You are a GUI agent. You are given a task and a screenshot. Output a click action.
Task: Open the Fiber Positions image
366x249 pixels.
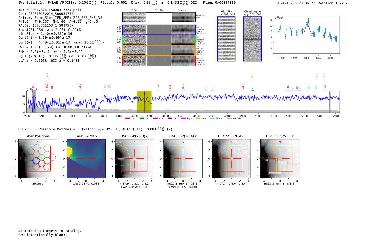pos(38,159)
